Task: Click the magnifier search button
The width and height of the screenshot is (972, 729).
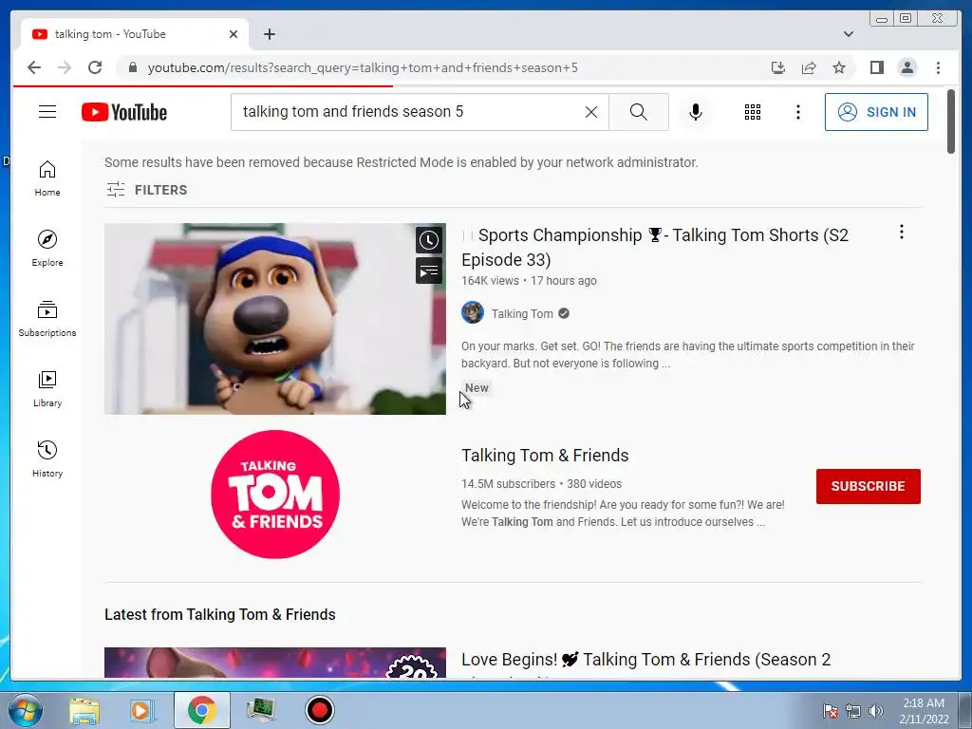Action: click(x=639, y=112)
